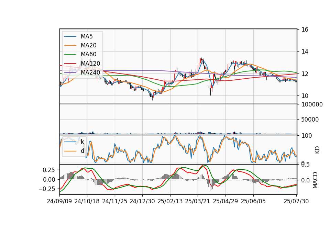Viewport: 330px width, 237px height.
Task: Click the blue MA5 legend line sample
Action: 70,37
